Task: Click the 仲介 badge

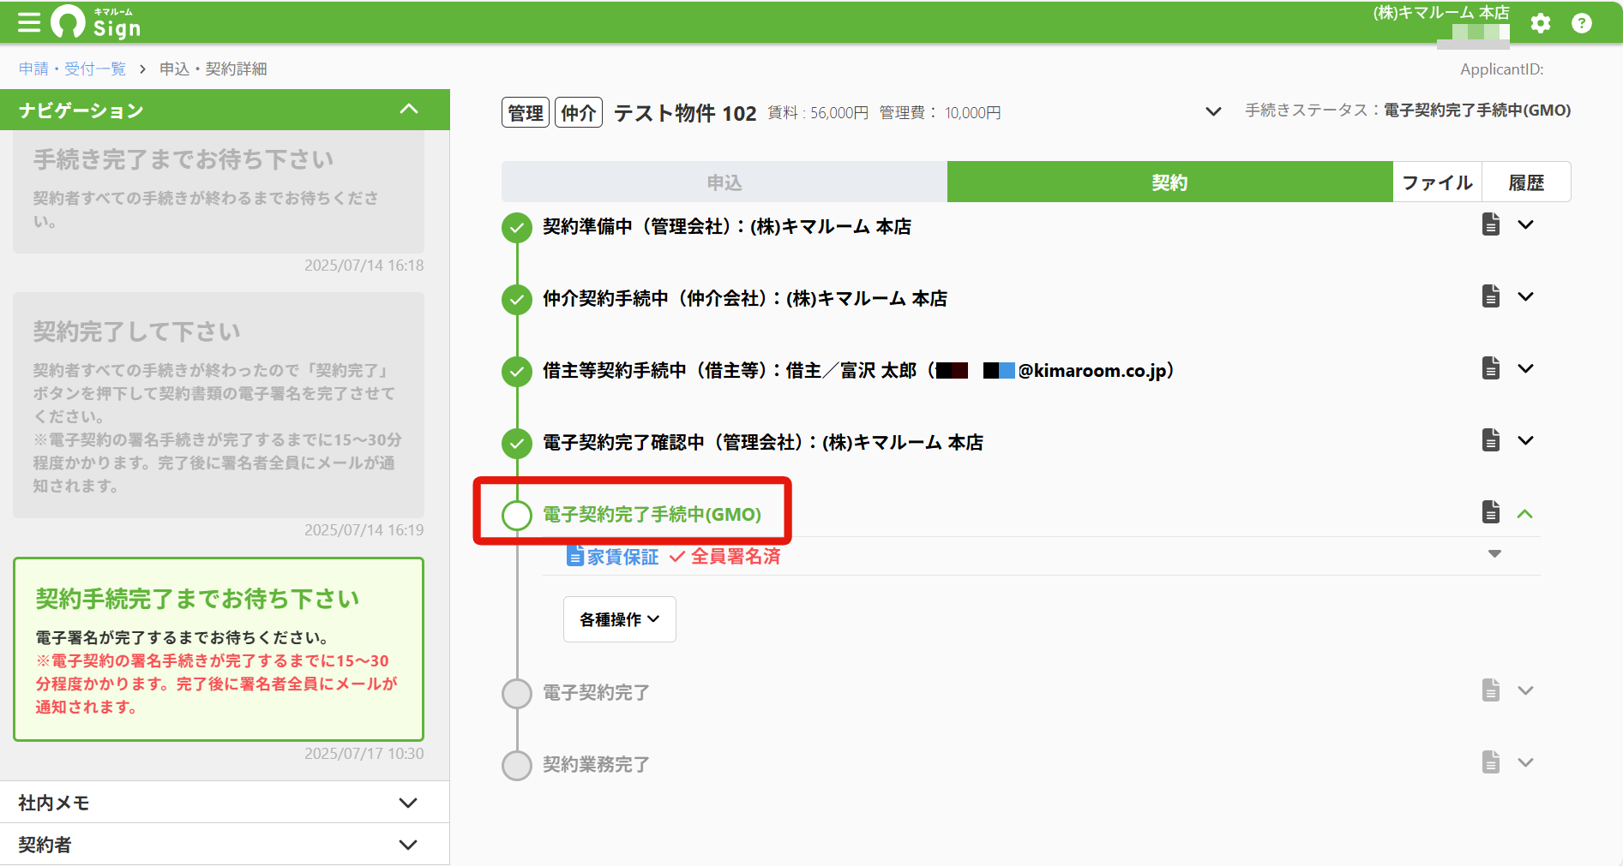Action: (579, 113)
